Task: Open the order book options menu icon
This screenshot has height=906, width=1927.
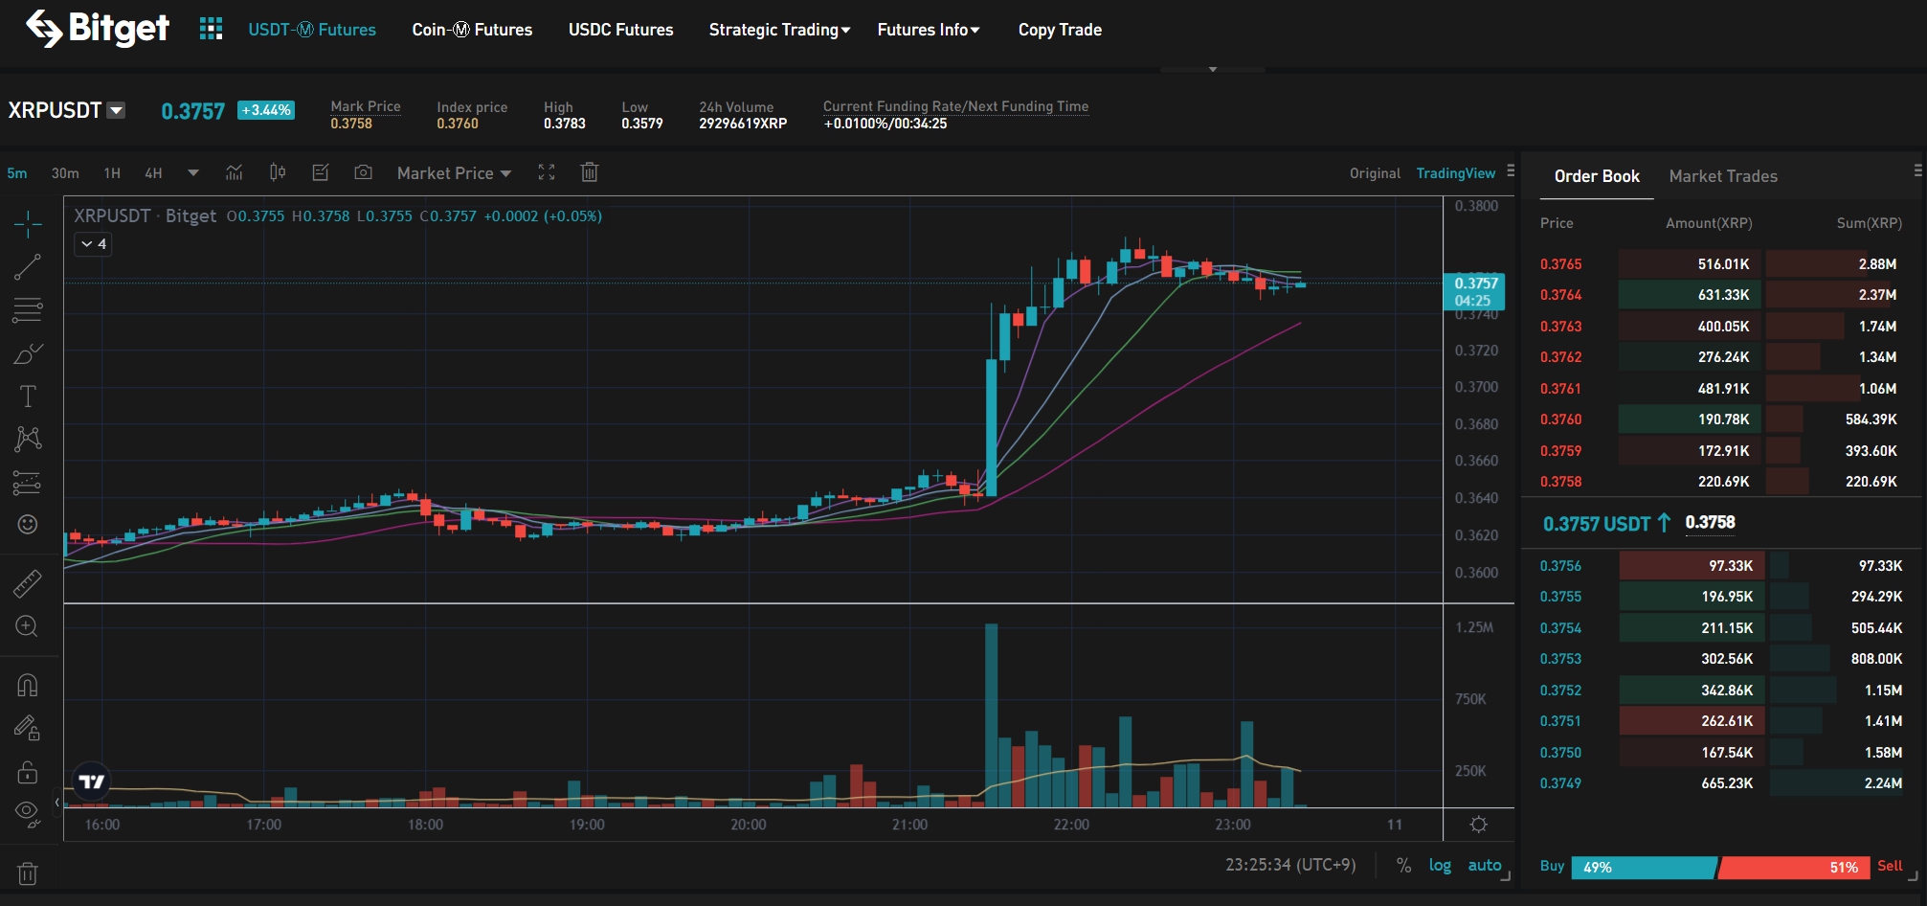Action: 1917,170
